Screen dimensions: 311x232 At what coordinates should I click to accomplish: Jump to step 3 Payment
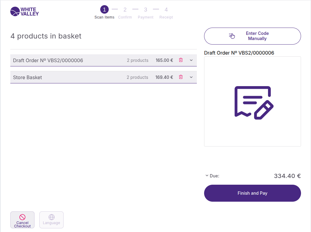coord(146,10)
